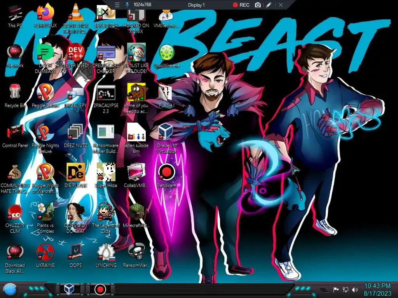Open the VirusWire.exe lime icon
Viewport: 398px width, 298px height.
tap(166, 56)
